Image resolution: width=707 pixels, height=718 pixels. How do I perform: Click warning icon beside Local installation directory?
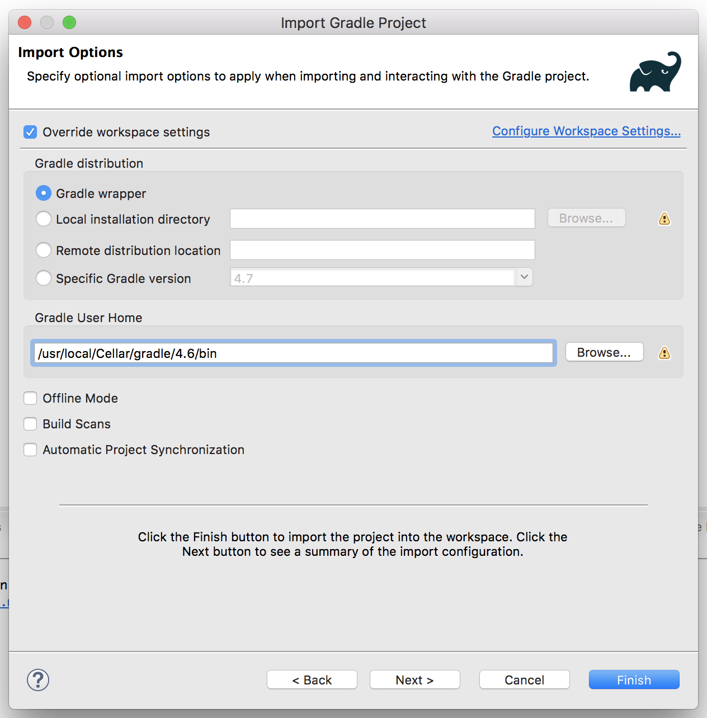pos(664,219)
